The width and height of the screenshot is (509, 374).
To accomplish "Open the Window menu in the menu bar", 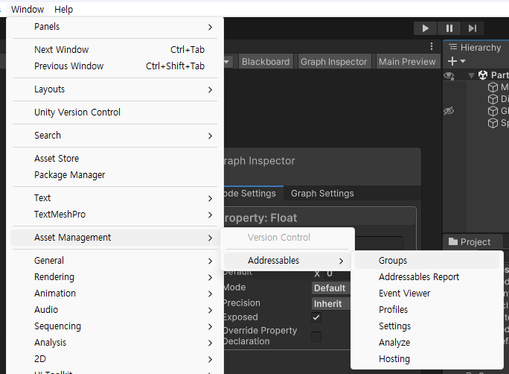I will coord(28,9).
